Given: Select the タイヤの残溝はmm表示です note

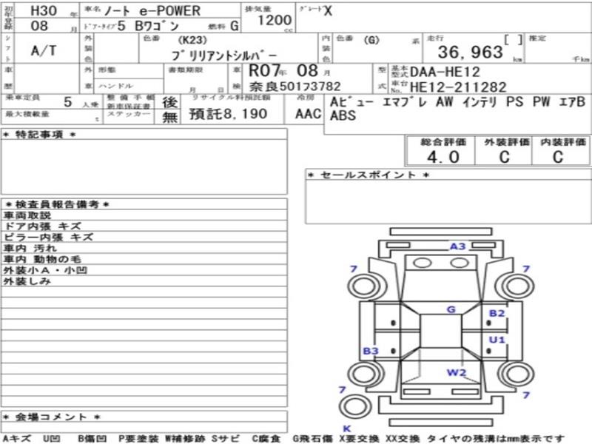Looking at the screenshot, I should pyautogui.click(x=495, y=439).
